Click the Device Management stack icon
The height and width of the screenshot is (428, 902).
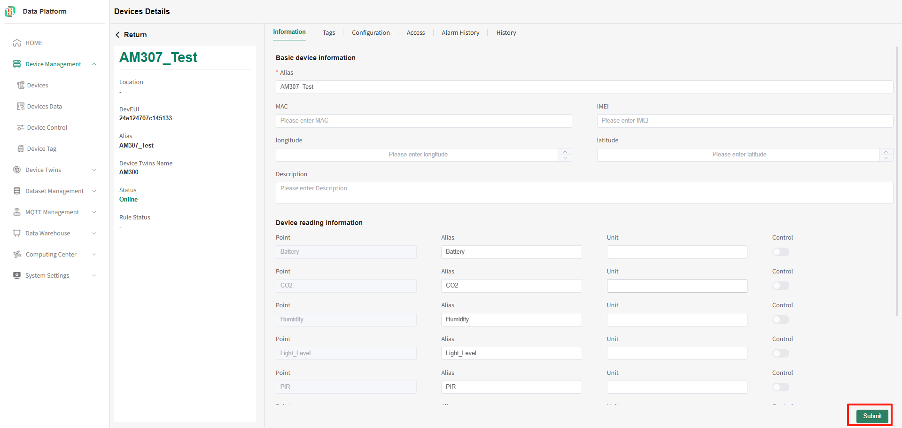click(17, 64)
